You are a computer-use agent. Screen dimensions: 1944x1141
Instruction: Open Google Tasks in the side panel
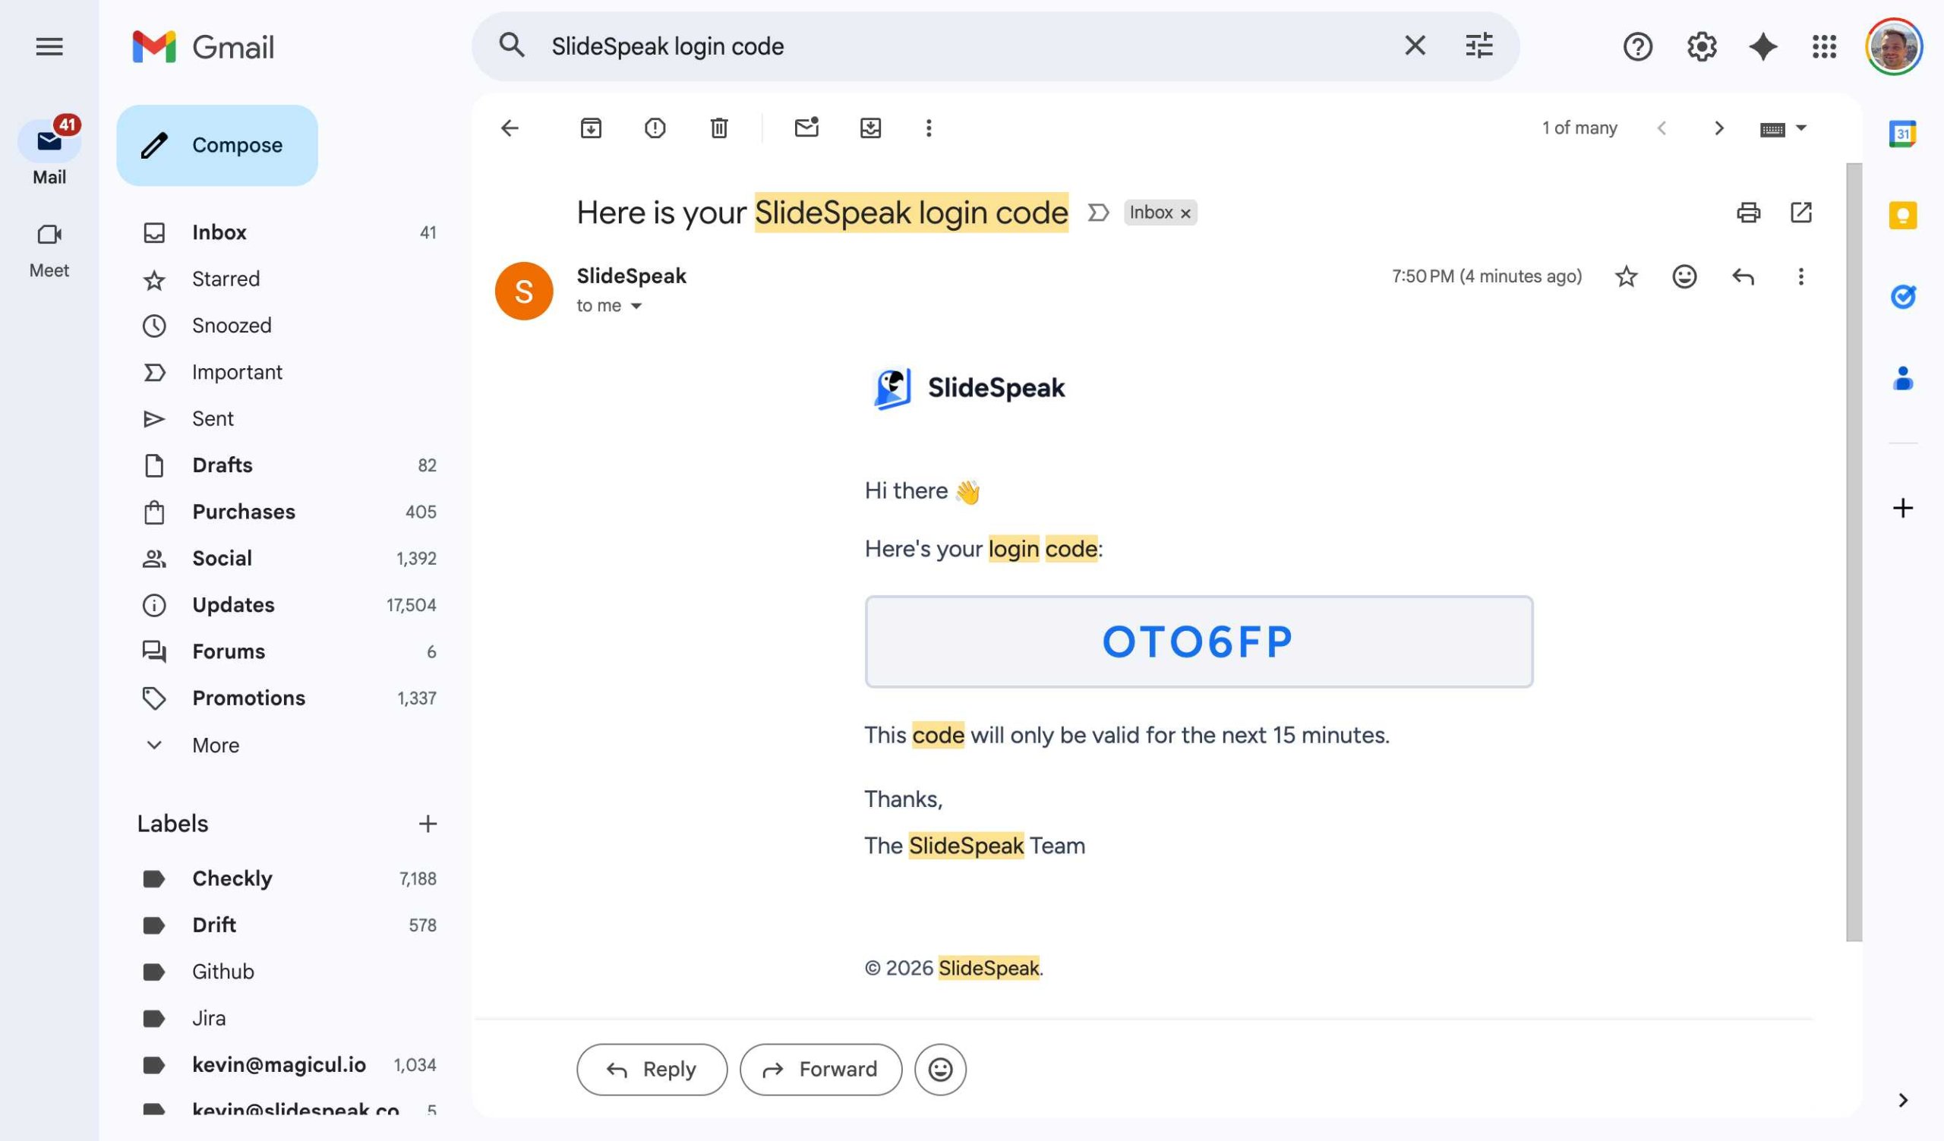coord(1902,296)
